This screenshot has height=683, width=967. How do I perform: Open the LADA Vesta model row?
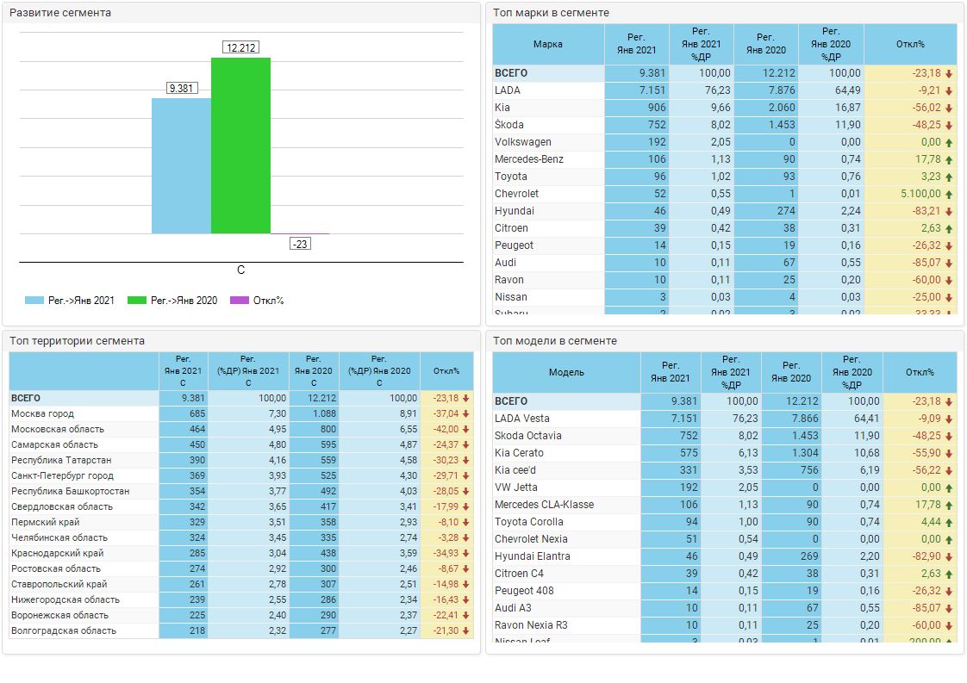click(x=522, y=419)
